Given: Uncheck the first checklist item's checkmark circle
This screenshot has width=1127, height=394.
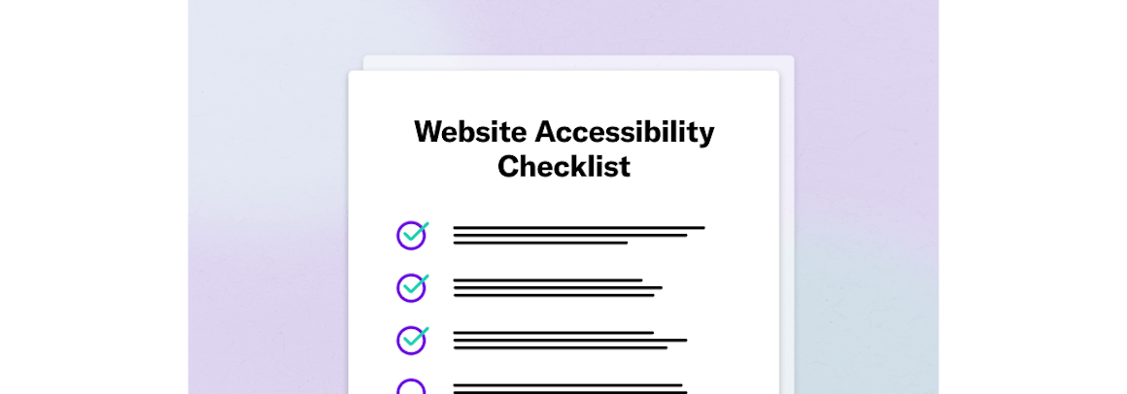Looking at the screenshot, I should coord(412,235).
